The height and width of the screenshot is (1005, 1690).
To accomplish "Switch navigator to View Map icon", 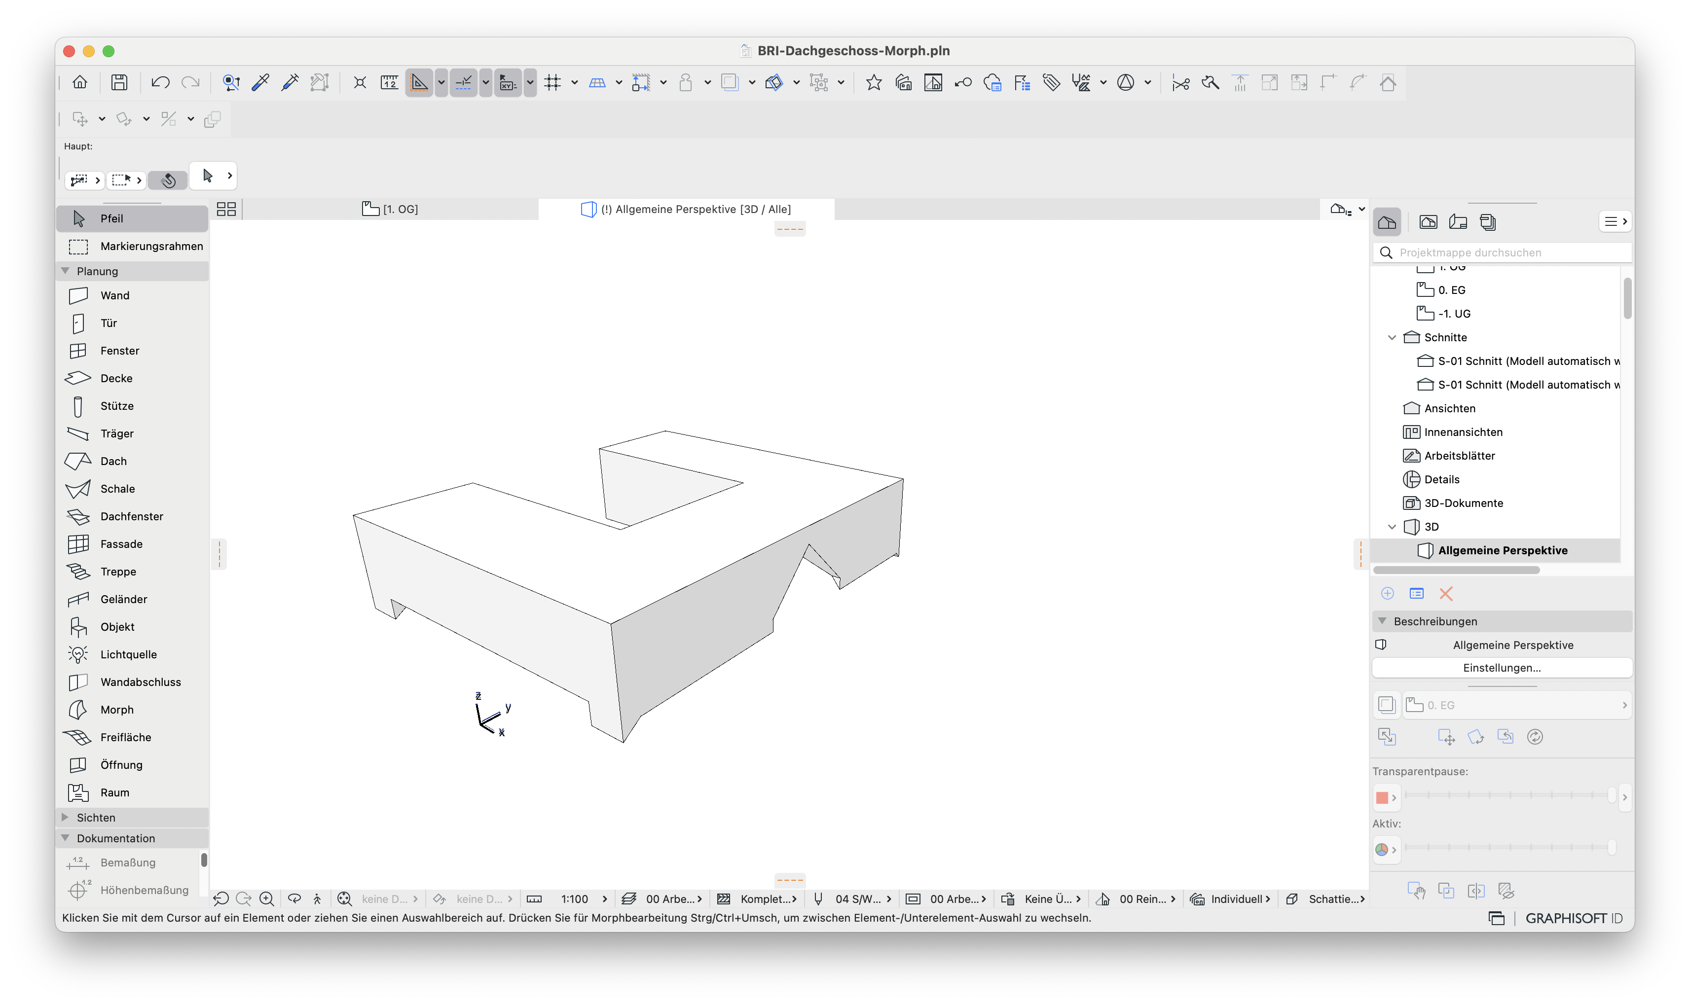I will click(x=1429, y=222).
